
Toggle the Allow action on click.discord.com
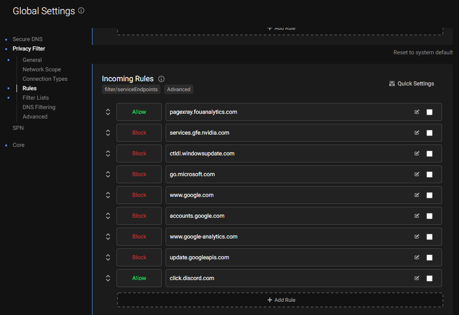[139, 278]
